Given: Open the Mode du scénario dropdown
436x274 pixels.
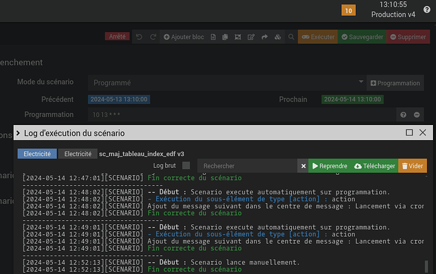Looking at the screenshot, I should [x=227, y=83].
